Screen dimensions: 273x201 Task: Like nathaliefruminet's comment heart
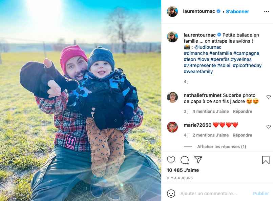[x=269, y=97]
